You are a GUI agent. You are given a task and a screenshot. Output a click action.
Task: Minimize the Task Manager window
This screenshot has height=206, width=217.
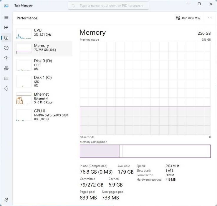pyautogui.click(x=188, y=4)
